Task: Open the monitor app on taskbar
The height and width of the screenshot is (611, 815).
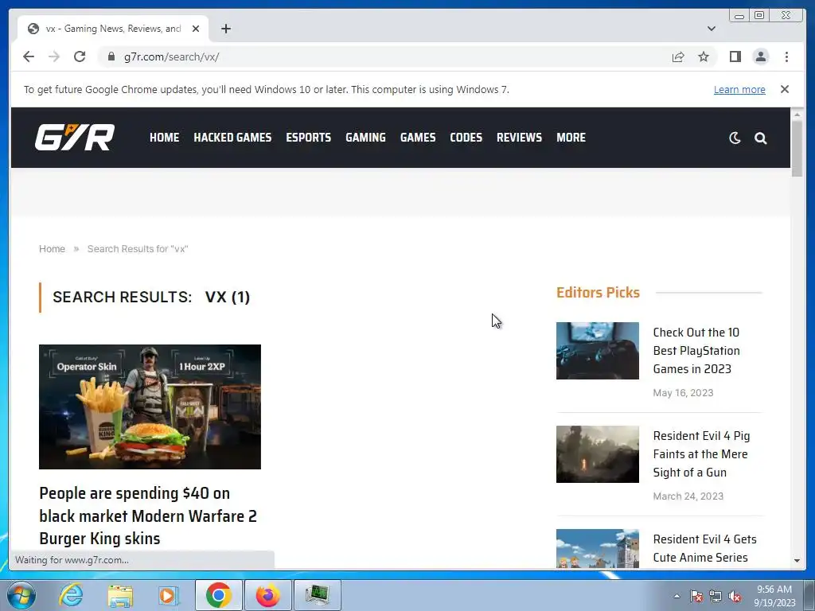Action: pos(317,595)
